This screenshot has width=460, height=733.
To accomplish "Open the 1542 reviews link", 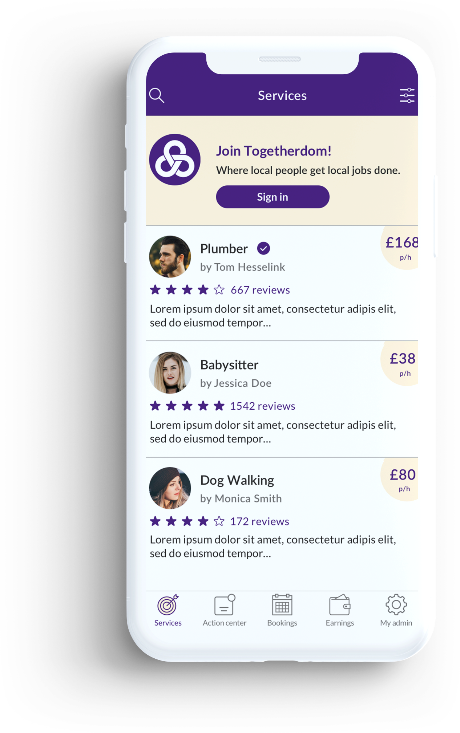I will point(262,406).
